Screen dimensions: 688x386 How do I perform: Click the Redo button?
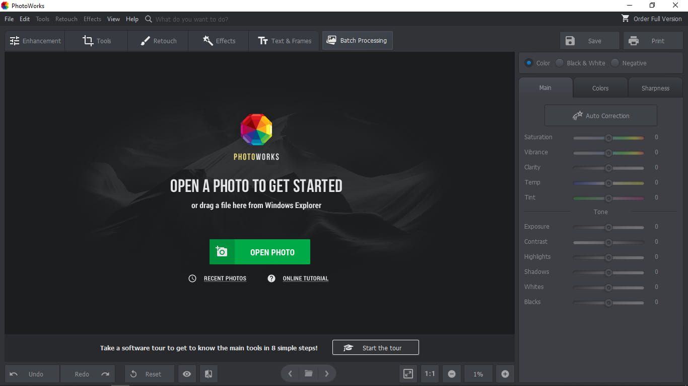click(88, 374)
